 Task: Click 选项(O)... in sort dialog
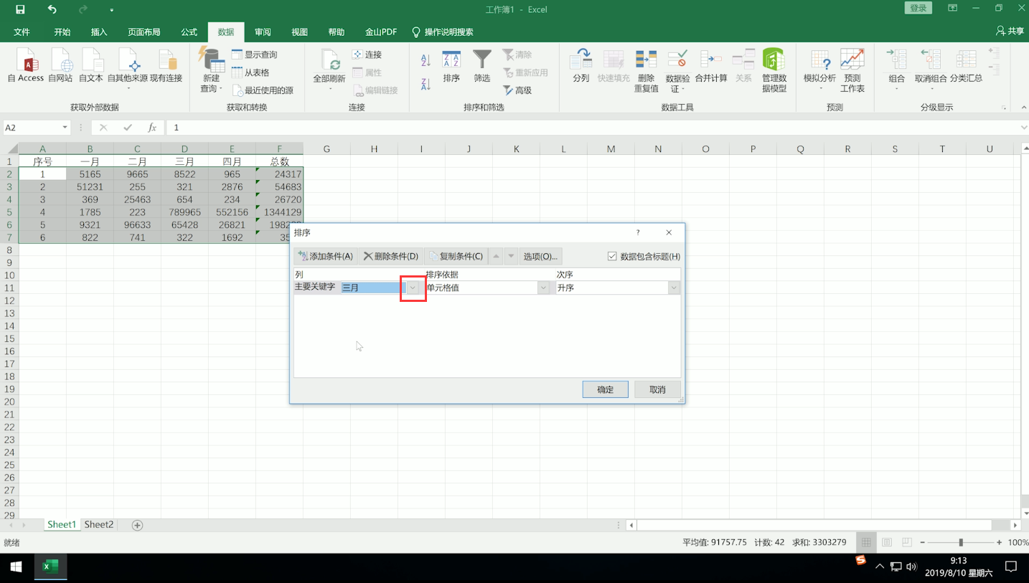540,256
